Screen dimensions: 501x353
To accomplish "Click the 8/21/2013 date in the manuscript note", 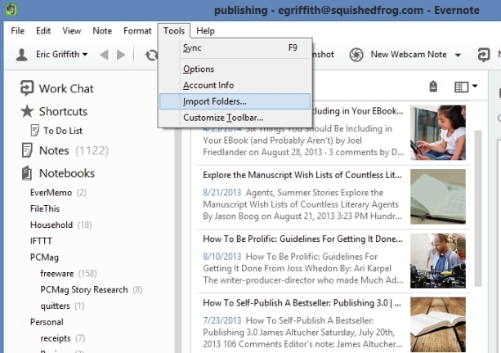I will [x=221, y=193].
